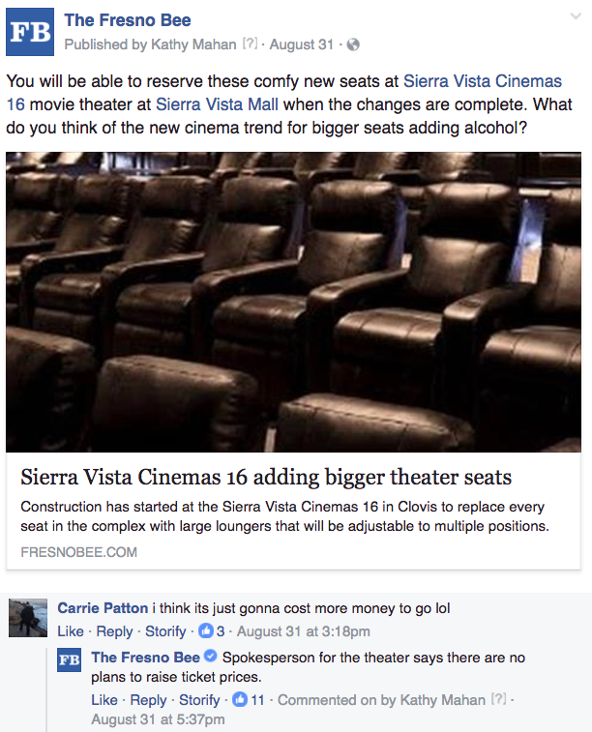The height and width of the screenshot is (732, 592).
Task: Like Carrie Patton's comment
Action: 71,631
